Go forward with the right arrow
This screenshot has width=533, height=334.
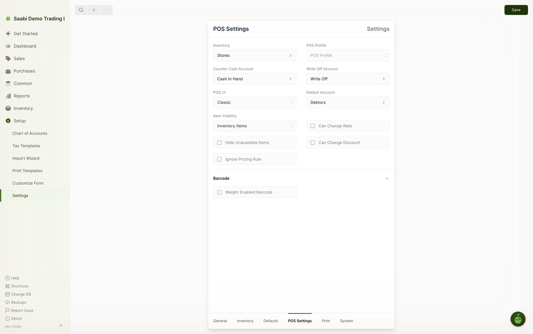[x=106, y=10]
